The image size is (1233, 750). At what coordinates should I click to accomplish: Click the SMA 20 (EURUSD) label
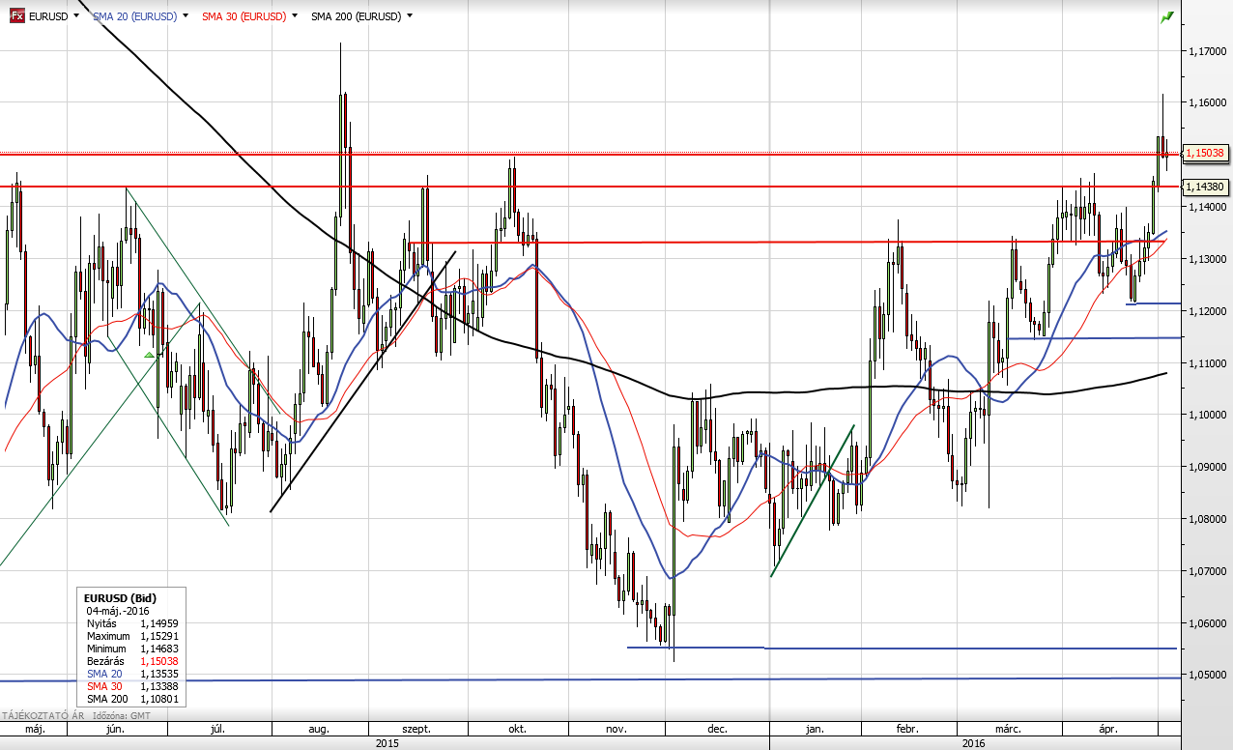point(134,16)
